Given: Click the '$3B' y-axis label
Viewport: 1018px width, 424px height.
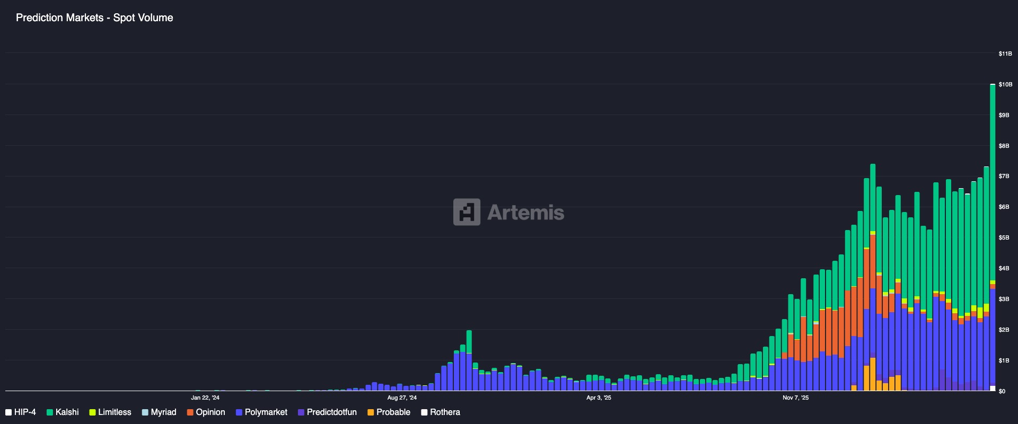Looking at the screenshot, I should click(x=1004, y=299).
